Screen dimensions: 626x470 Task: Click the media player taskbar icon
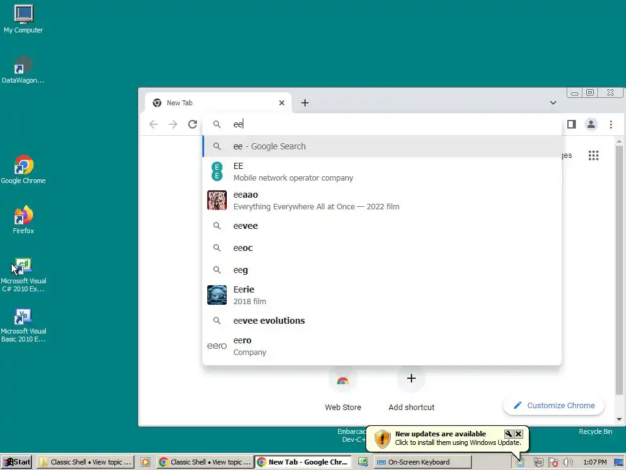tap(145, 462)
